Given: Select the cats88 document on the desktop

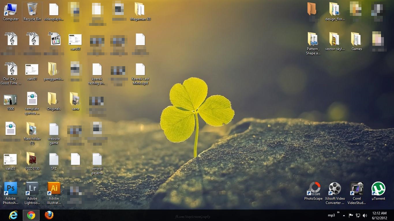Looking at the screenshot, I should (x=75, y=40).
